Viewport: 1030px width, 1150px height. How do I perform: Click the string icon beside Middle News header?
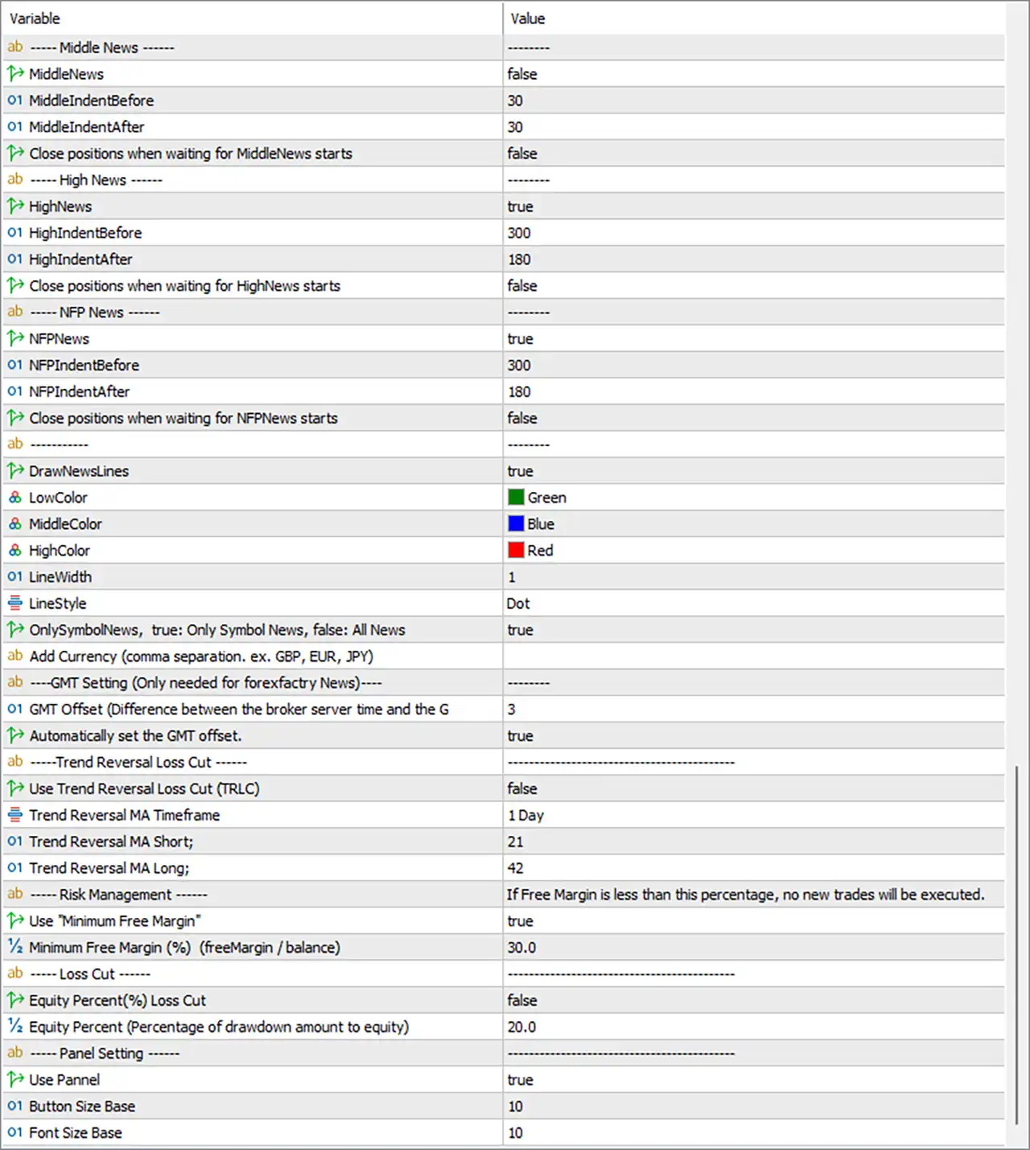click(15, 47)
